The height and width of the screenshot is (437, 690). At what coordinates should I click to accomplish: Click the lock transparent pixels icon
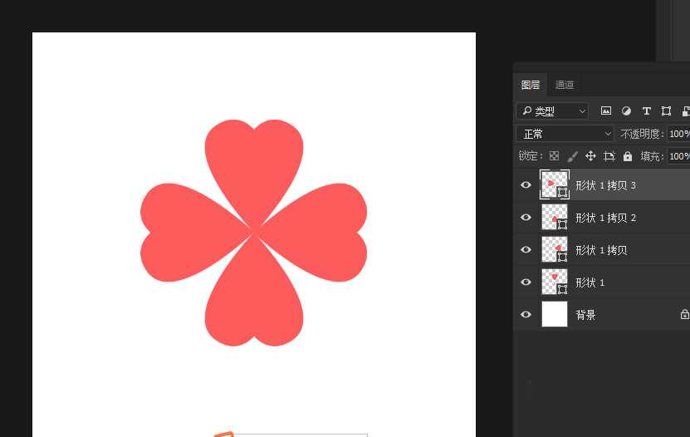554,156
